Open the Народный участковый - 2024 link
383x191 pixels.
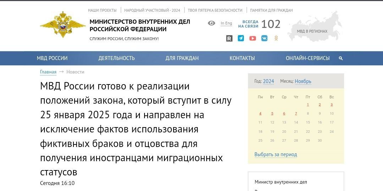tap(152, 10)
